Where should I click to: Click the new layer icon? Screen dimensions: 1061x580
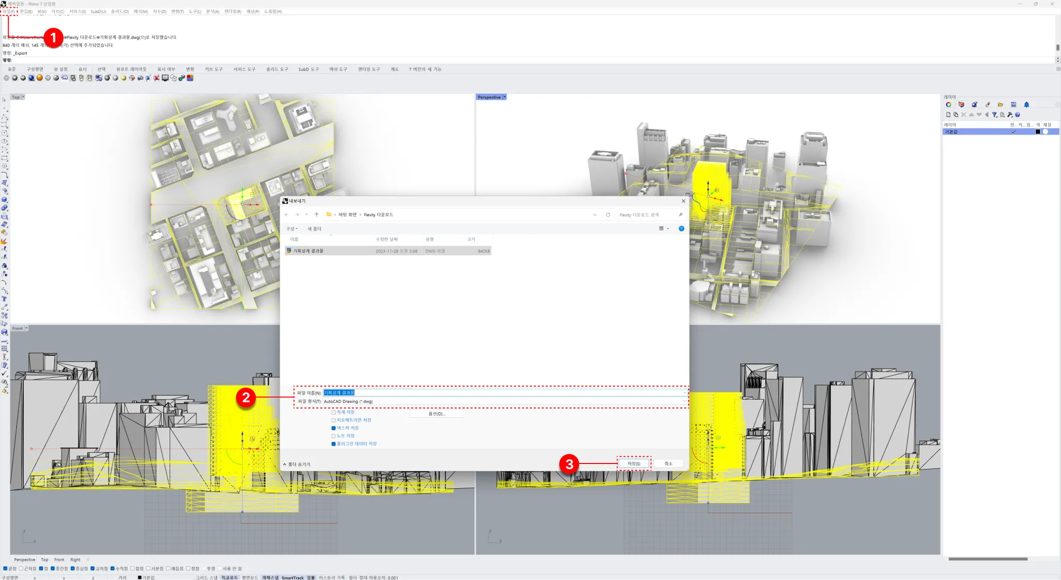(948, 115)
